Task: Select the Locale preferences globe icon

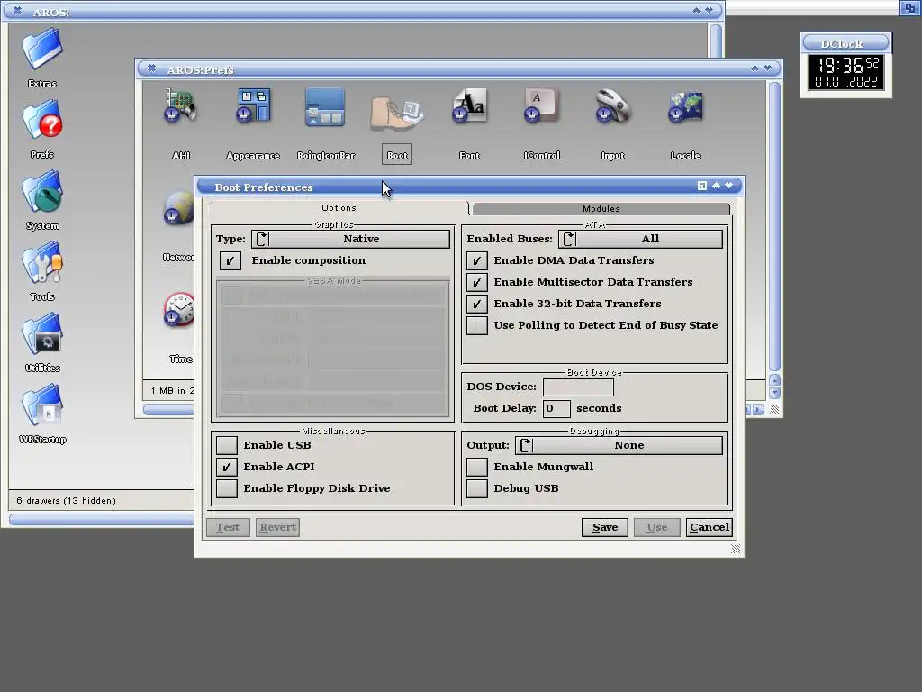Action: (685, 106)
